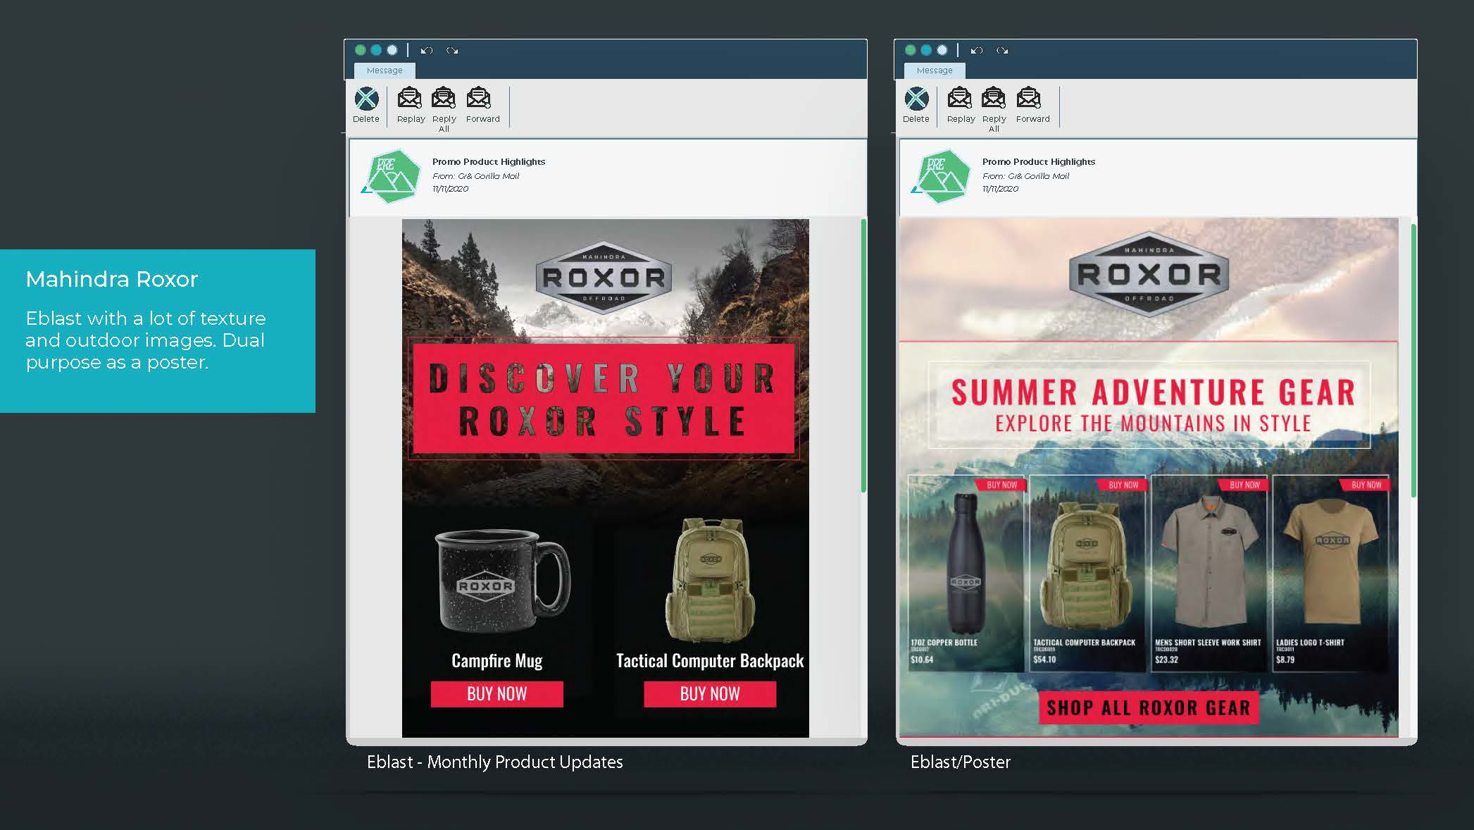Viewport: 1474px width, 830px height.
Task: Click the Campfire Mug product image
Action: [x=504, y=581]
